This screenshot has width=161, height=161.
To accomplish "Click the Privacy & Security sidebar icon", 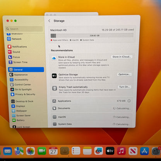I will pos(12,94).
